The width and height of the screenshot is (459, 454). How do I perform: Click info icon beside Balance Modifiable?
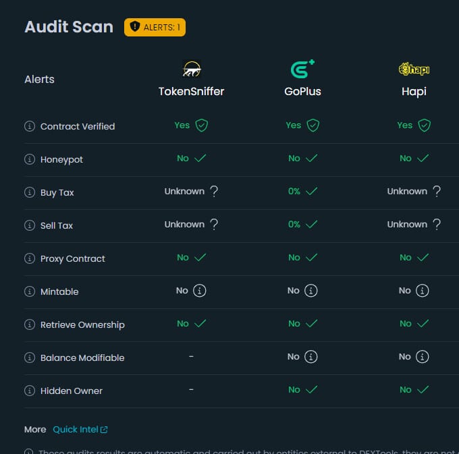[29, 358]
